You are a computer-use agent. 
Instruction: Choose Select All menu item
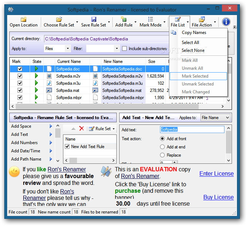coord(198,42)
